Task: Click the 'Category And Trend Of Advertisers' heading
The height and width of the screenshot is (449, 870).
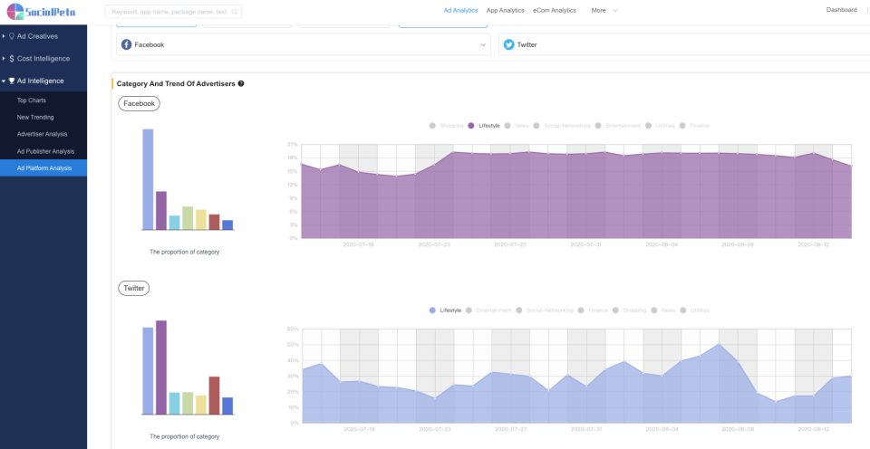Action: click(176, 83)
